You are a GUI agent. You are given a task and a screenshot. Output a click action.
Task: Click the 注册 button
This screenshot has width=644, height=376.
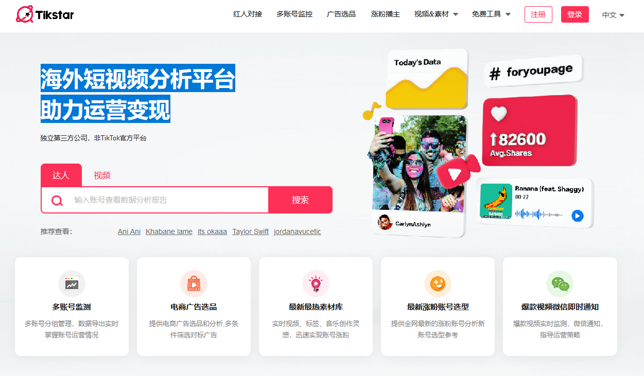point(538,14)
